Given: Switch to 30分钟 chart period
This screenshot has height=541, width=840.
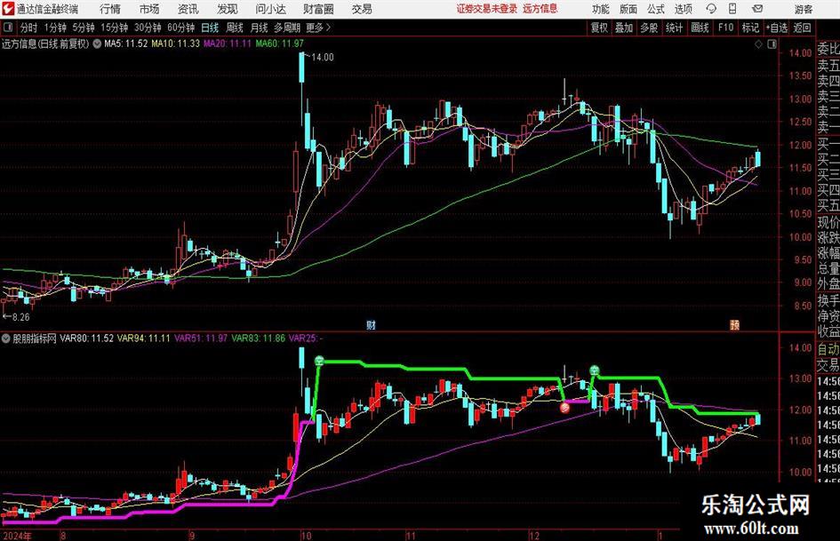Looking at the screenshot, I should coord(148,28).
